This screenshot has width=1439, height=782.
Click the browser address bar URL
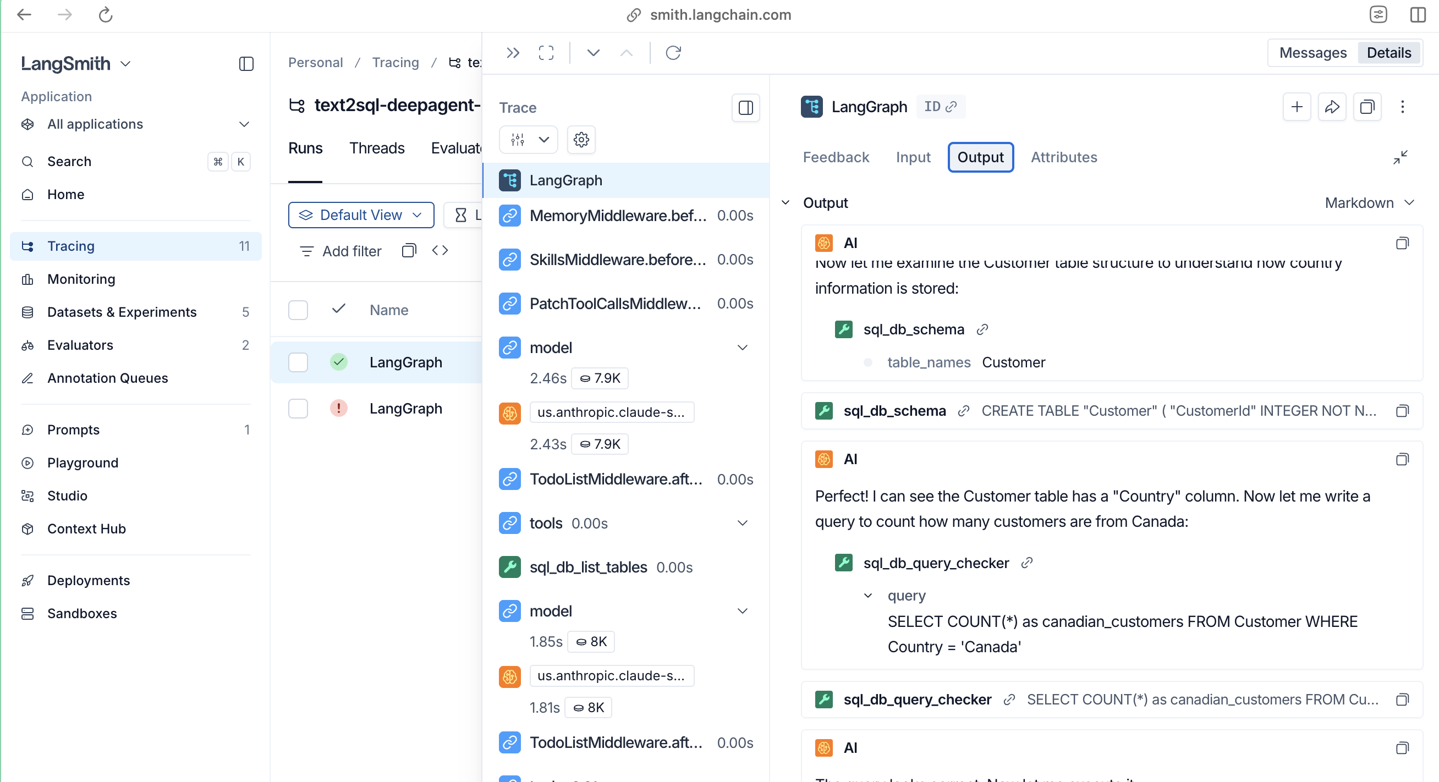[x=721, y=14]
